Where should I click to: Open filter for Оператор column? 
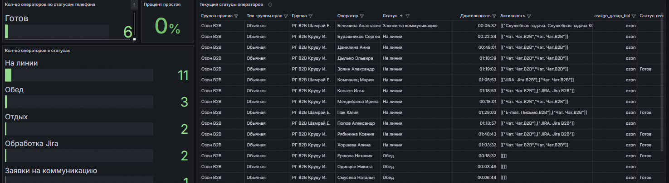(361, 16)
